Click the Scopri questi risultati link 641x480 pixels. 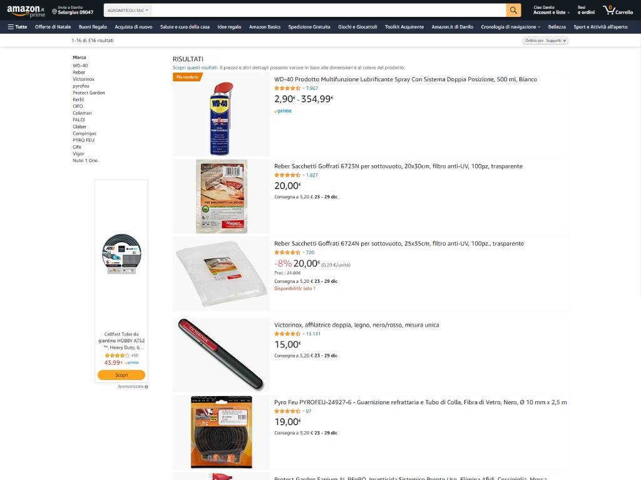195,68
